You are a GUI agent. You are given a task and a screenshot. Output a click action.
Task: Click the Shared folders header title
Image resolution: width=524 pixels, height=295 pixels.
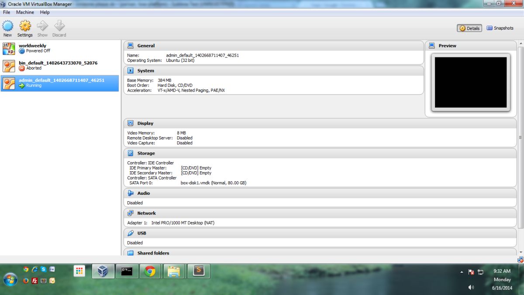click(153, 253)
